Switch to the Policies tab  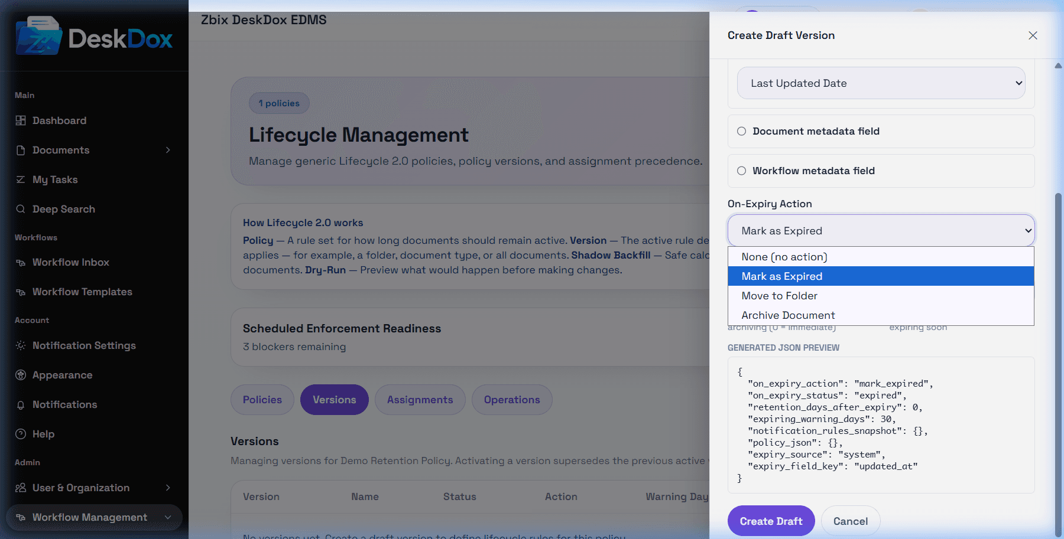click(x=262, y=400)
